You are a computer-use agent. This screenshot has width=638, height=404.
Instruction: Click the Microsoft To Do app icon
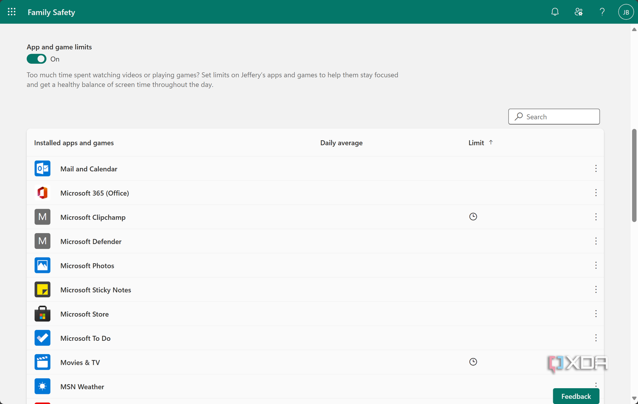(43, 338)
